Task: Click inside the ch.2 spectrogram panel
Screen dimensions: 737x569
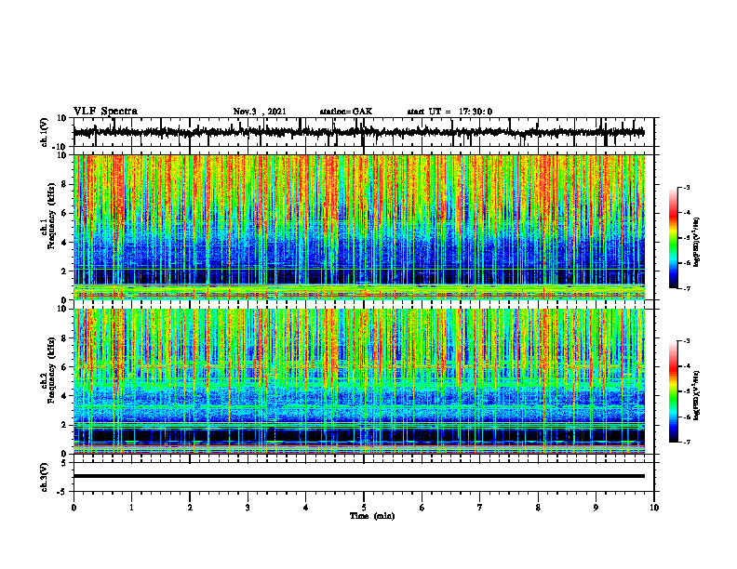Action: [x=359, y=381]
